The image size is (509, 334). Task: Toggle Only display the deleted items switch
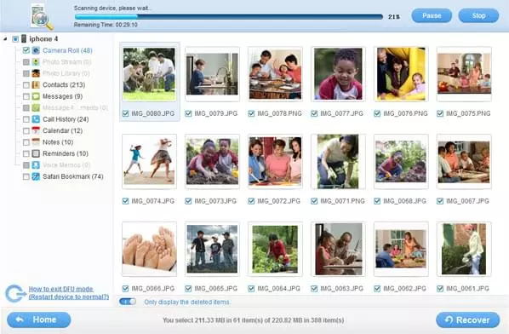coord(128,302)
